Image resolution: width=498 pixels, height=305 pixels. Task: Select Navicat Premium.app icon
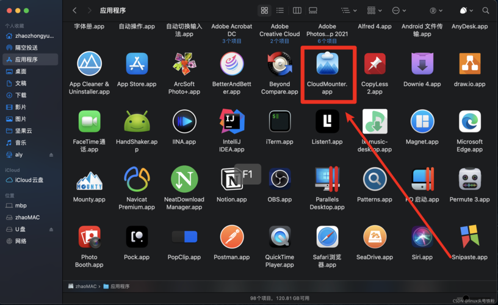pos(137,179)
